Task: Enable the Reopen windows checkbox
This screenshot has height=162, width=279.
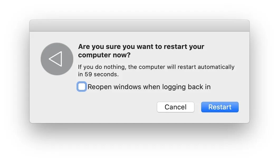Action: pos(82,87)
